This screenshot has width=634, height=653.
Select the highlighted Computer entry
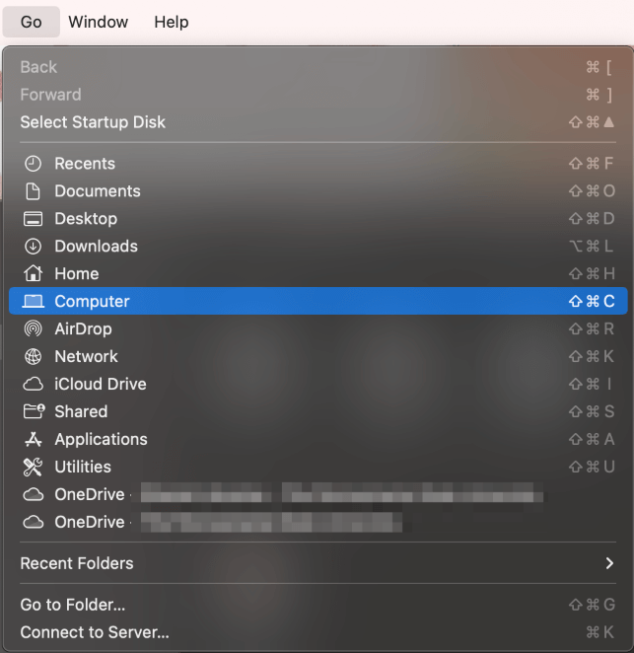click(318, 301)
